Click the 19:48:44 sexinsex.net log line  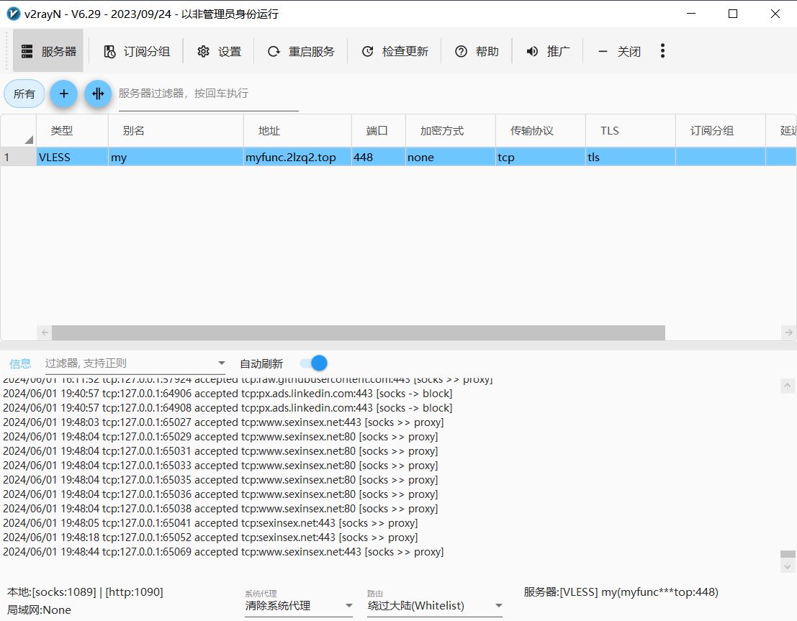[x=223, y=552]
